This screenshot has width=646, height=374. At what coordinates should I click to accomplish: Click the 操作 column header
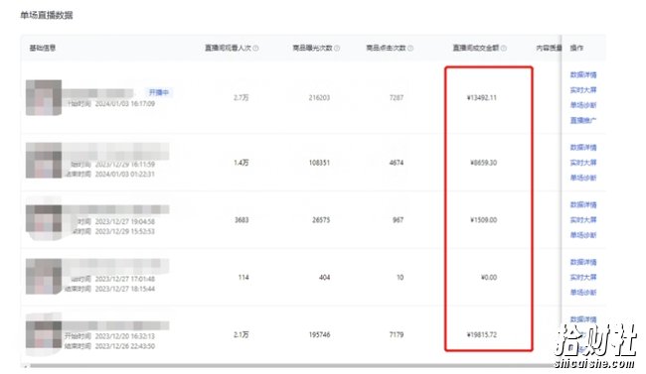(576, 49)
